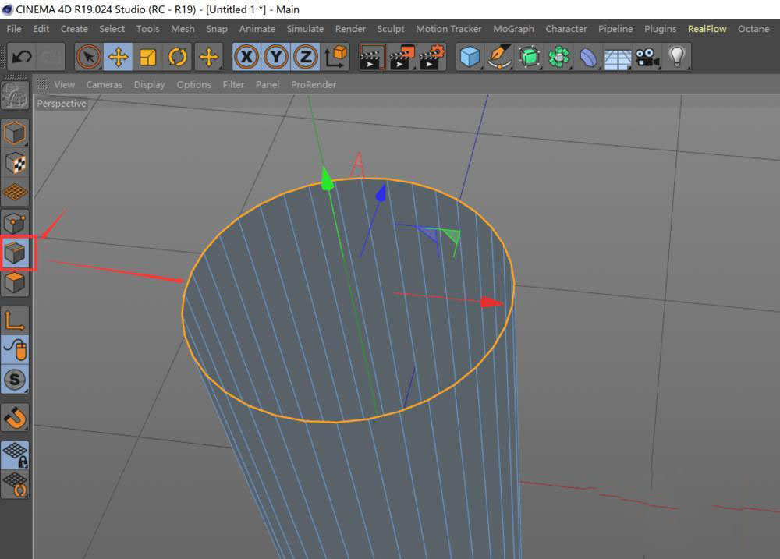This screenshot has height=559, width=780.
Task: Activate the Scale tool
Action: coord(147,57)
